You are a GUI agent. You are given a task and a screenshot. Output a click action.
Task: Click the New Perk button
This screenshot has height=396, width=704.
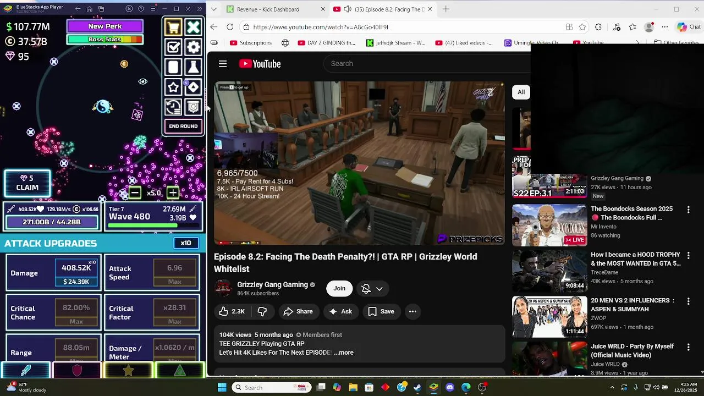[x=105, y=26]
